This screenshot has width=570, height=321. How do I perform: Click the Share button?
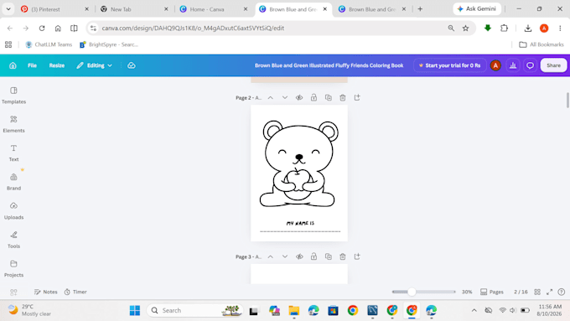pyautogui.click(x=553, y=65)
